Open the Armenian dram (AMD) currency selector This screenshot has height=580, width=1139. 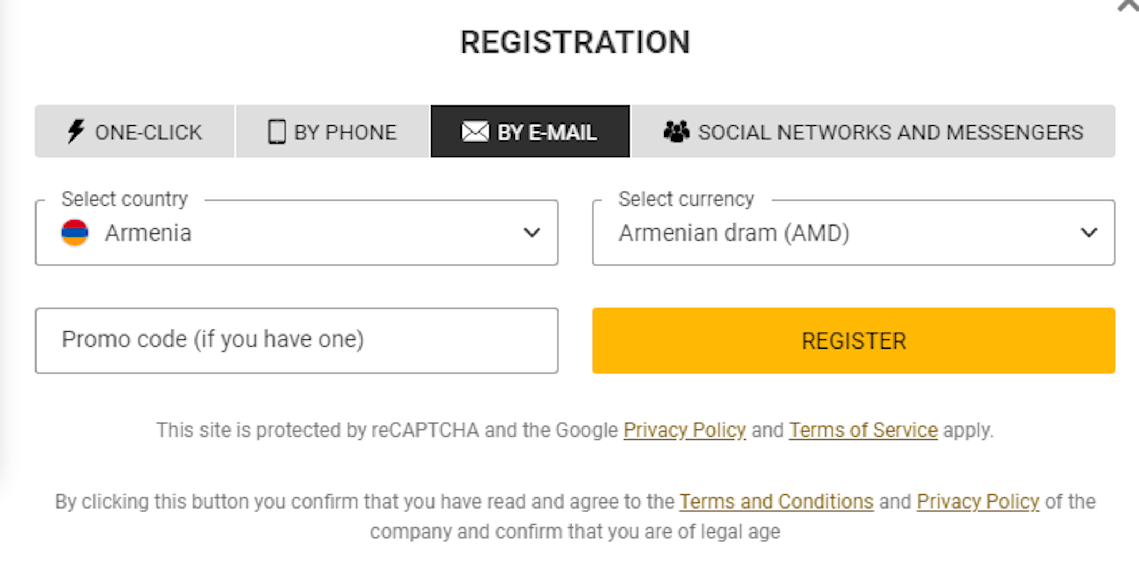(854, 233)
